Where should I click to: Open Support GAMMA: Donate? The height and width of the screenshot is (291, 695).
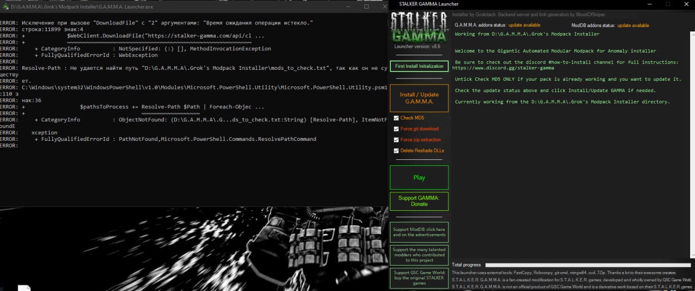coord(419,201)
